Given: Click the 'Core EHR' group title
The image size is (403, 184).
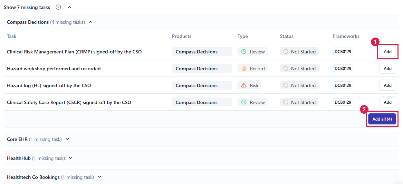Looking at the screenshot, I should tap(17, 139).
